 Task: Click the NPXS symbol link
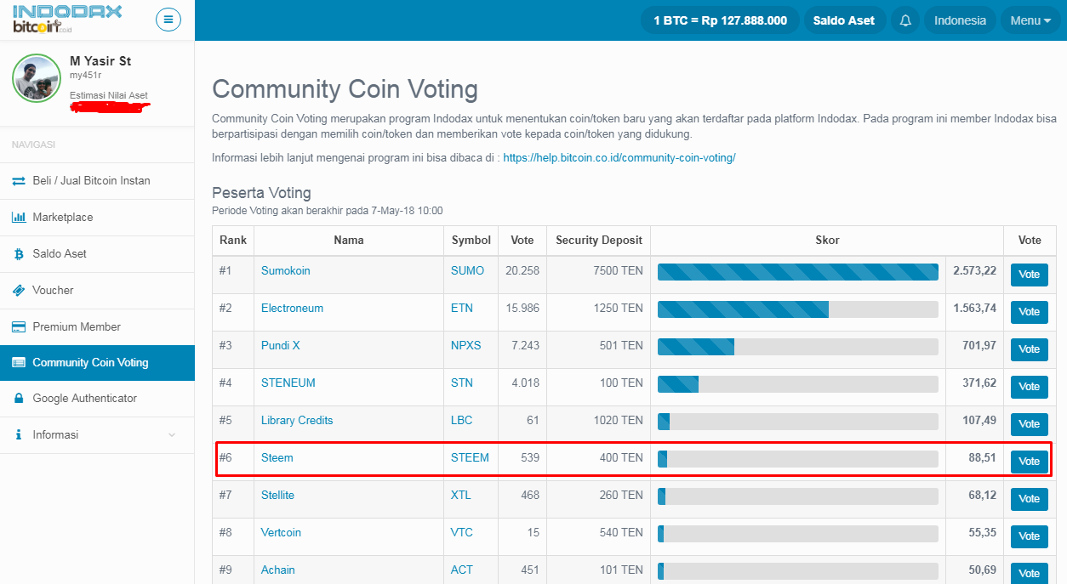point(466,346)
